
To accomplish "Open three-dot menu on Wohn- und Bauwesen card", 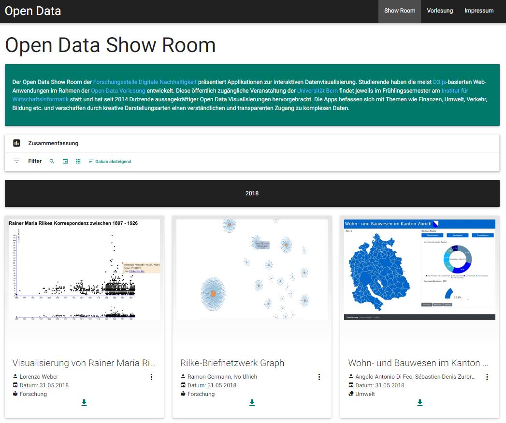I will 487,377.
